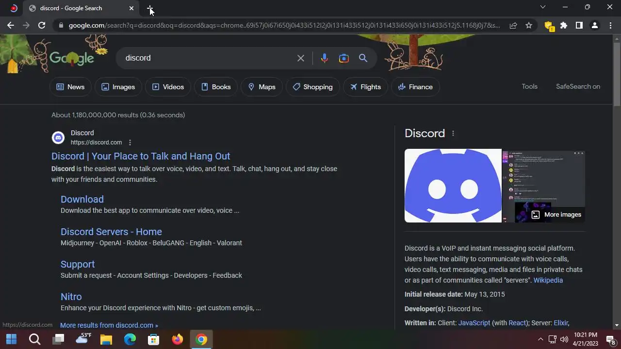
Task: Open the Nitro sitelink
Action: (x=71, y=297)
